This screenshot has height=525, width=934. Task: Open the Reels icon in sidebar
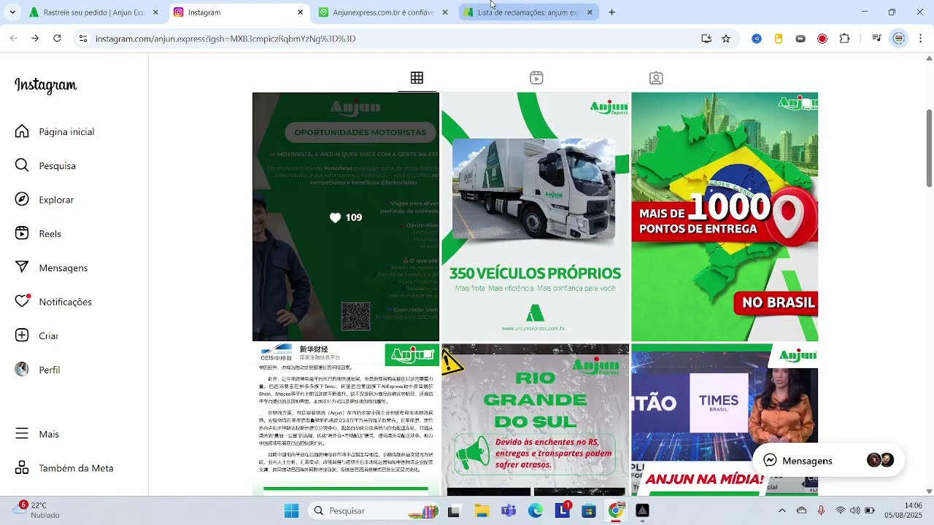(x=22, y=233)
